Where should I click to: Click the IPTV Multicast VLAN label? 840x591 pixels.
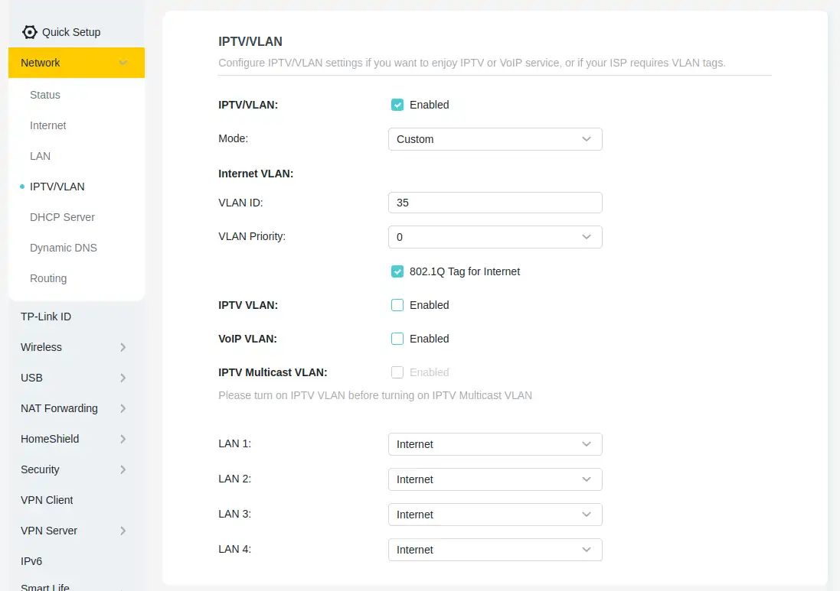click(273, 372)
